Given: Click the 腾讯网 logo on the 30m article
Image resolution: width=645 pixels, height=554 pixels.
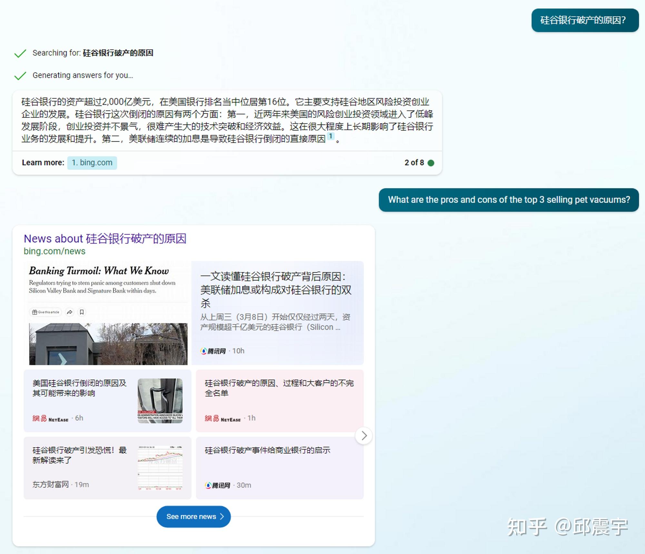Looking at the screenshot, I should [x=218, y=485].
